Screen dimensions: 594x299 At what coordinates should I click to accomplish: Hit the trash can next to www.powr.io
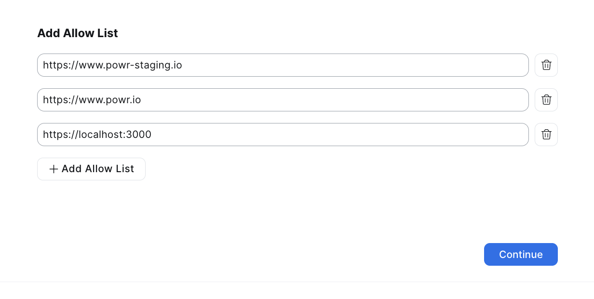coord(546,100)
